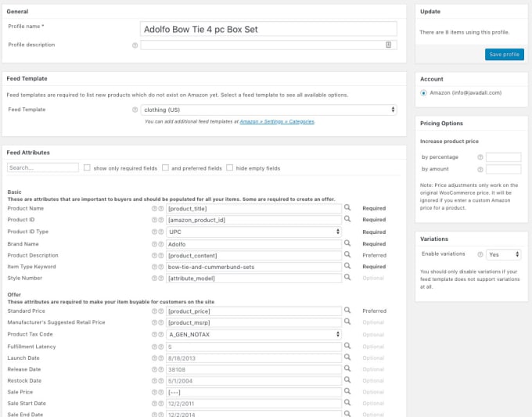Viewport: 532px width, 417px height.
Task: Click the text expand icon in Profile description field
Action: (x=389, y=45)
